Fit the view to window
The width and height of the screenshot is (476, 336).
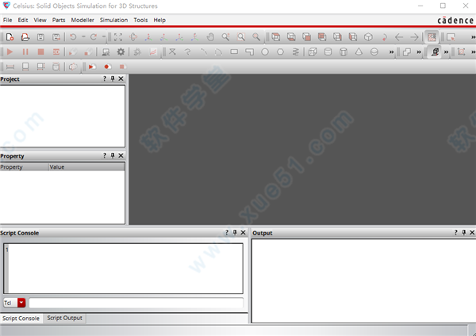[x=118, y=37]
